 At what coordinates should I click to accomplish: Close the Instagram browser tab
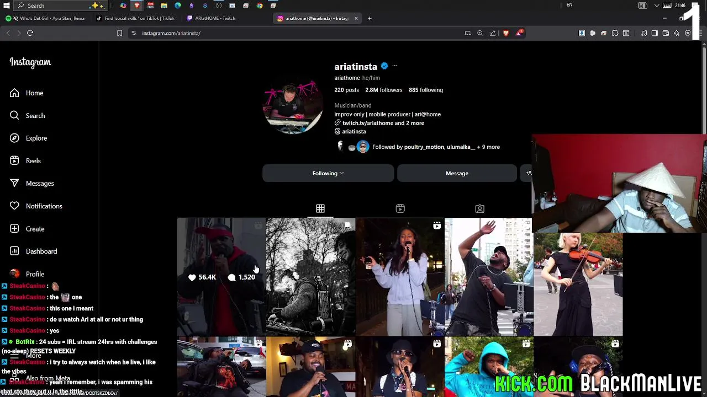click(356, 18)
